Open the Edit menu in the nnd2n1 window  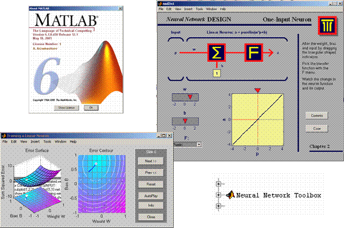tap(169, 9)
